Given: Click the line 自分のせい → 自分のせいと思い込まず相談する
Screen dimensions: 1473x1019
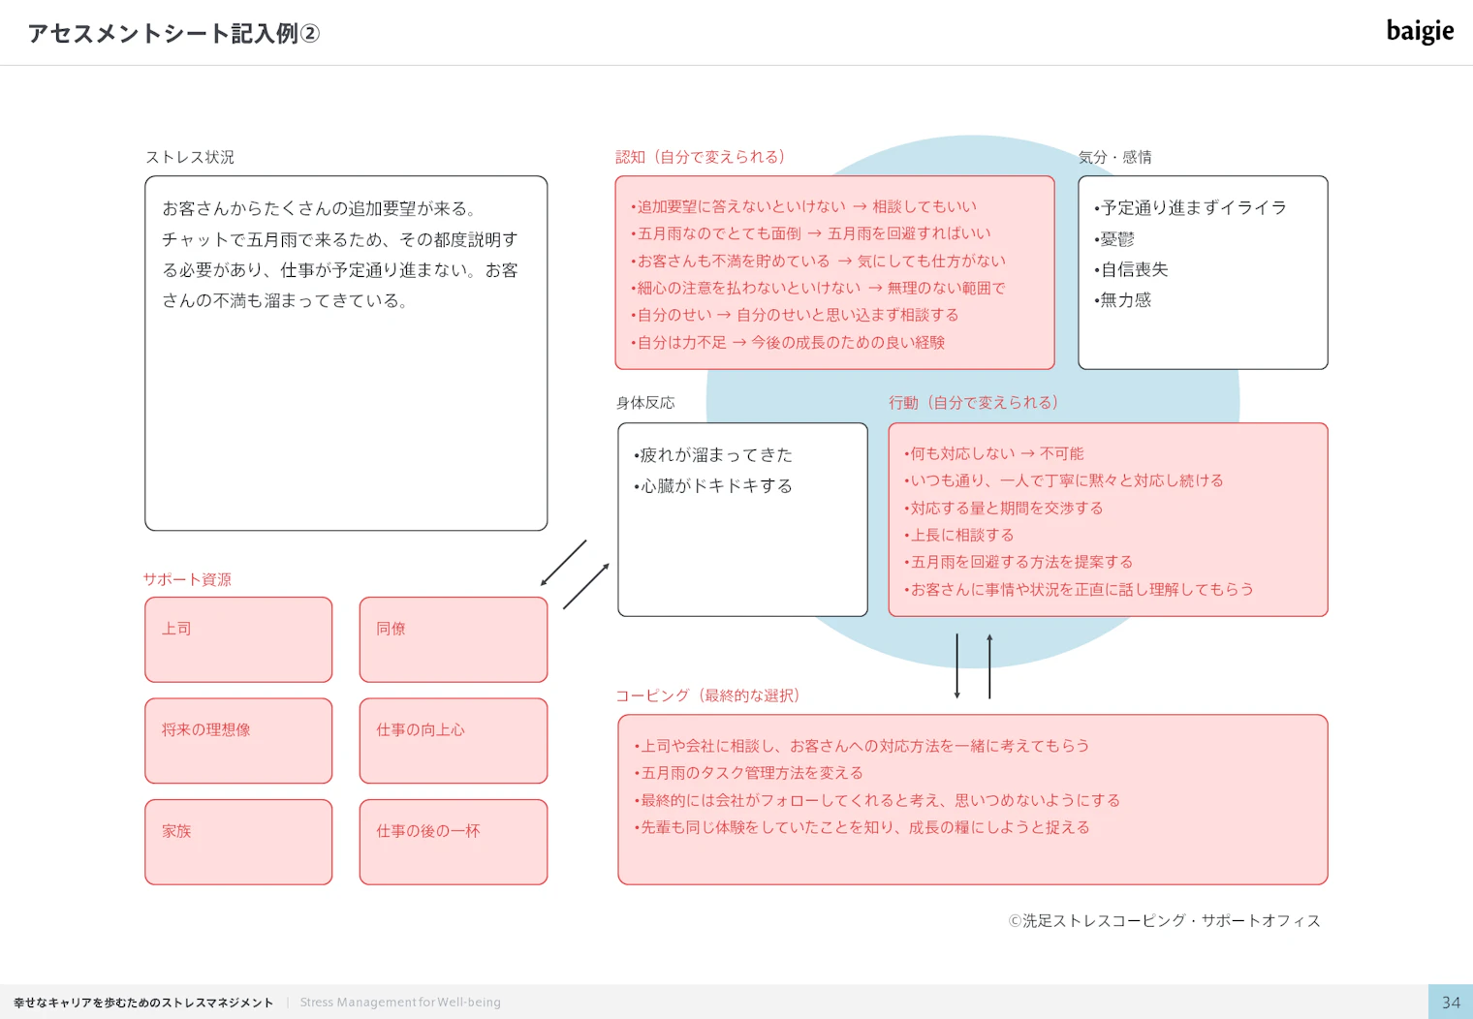Looking at the screenshot, I should 795,315.
